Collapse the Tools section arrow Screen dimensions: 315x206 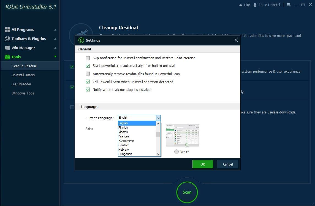55,57
